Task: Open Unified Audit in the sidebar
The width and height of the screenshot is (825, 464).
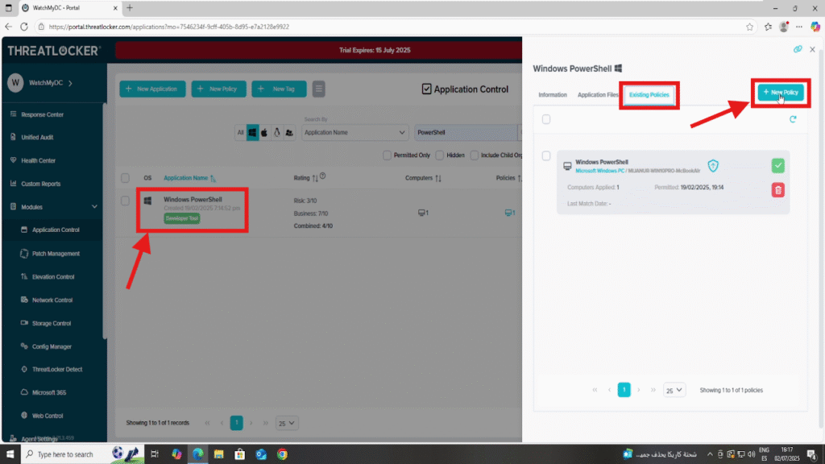Action: pos(37,137)
